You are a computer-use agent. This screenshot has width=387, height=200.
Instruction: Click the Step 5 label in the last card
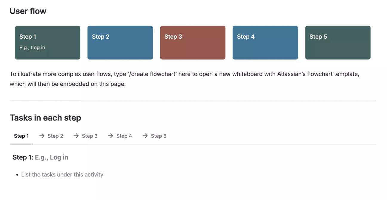pos(318,37)
